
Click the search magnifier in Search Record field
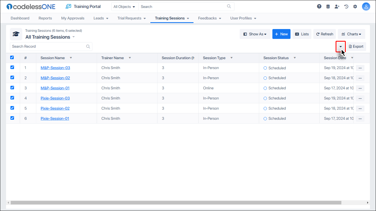(x=88, y=46)
